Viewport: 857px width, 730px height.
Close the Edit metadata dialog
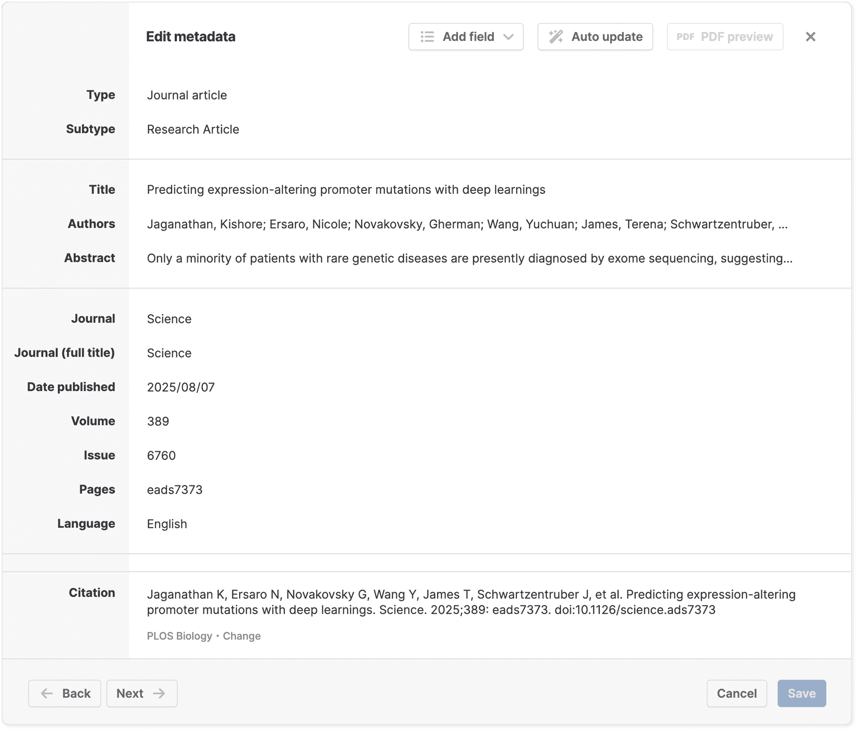point(810,37)
